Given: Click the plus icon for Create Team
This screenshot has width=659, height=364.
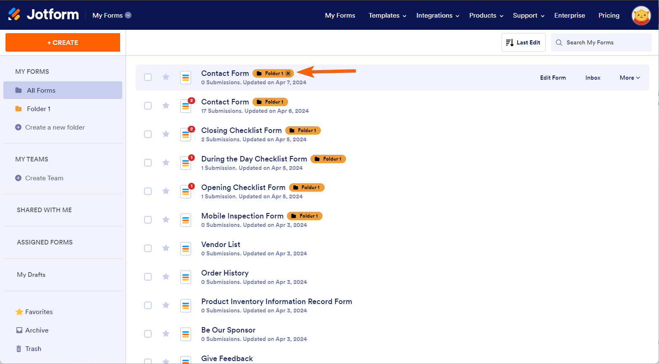Looking at the screenshot, I should [x=18, y=178].
